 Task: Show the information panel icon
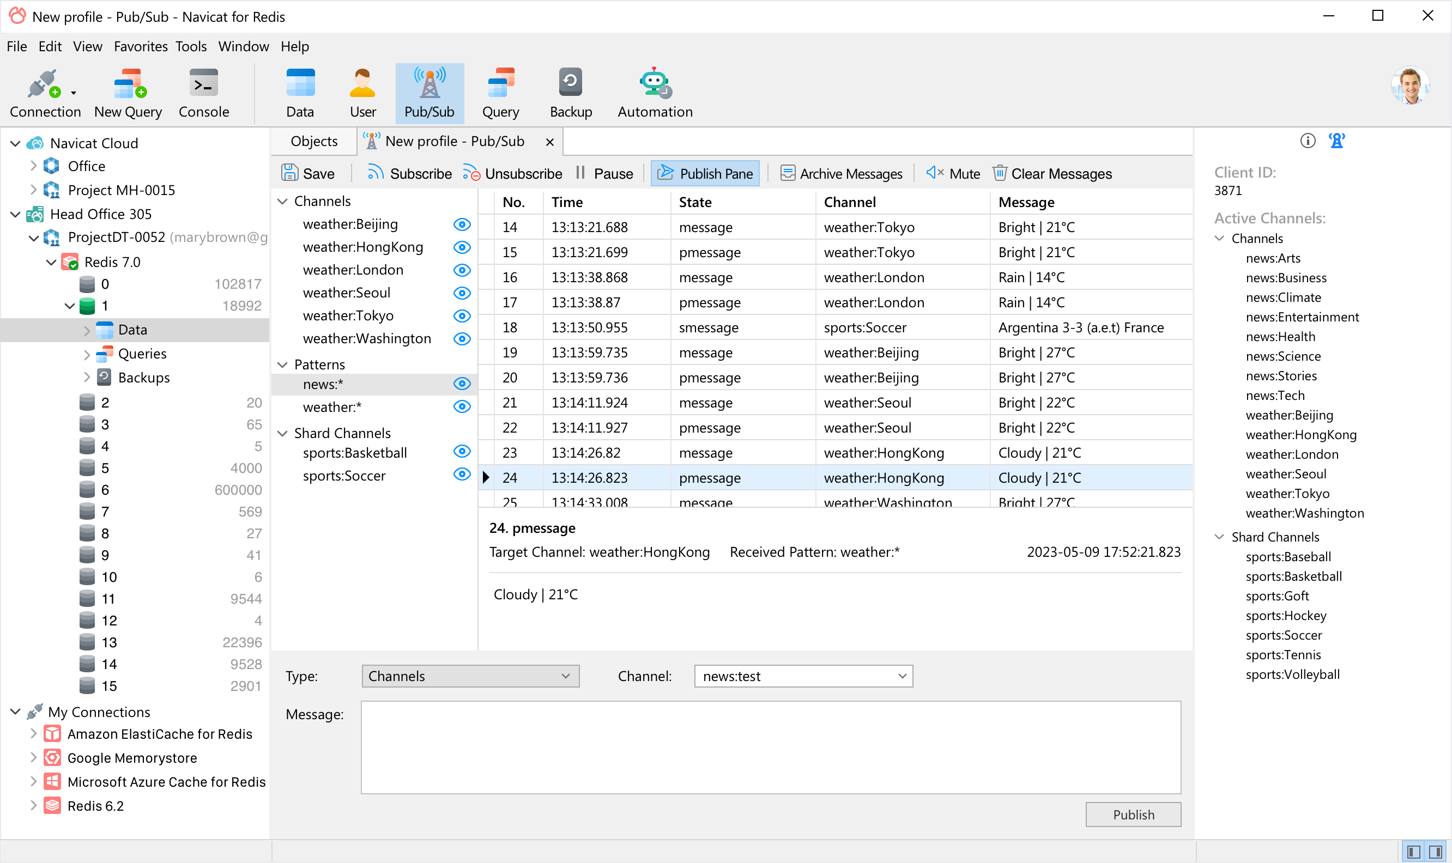[x=1308, y=141]
